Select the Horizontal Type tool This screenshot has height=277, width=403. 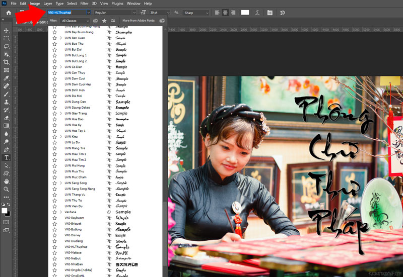(6, 157)
